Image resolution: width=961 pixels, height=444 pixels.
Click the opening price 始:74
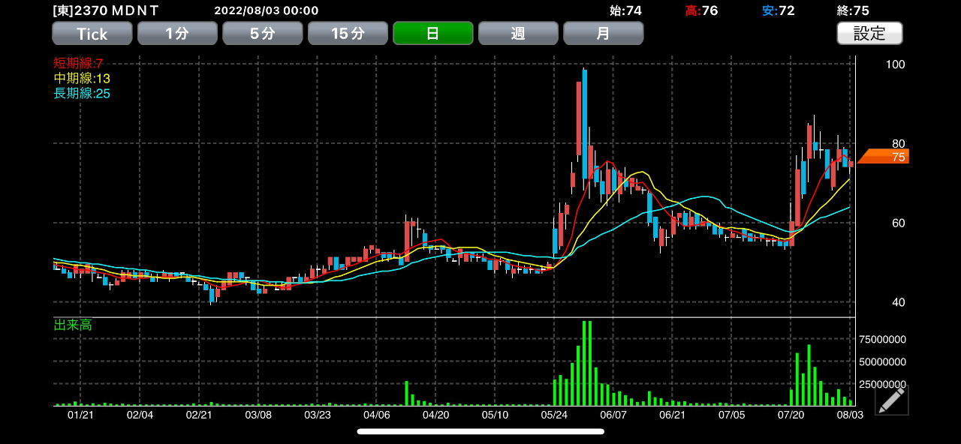click(x=625, y=10)
